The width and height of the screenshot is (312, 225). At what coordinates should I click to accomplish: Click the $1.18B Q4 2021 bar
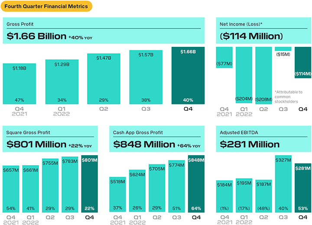click(x=19, y=84)
